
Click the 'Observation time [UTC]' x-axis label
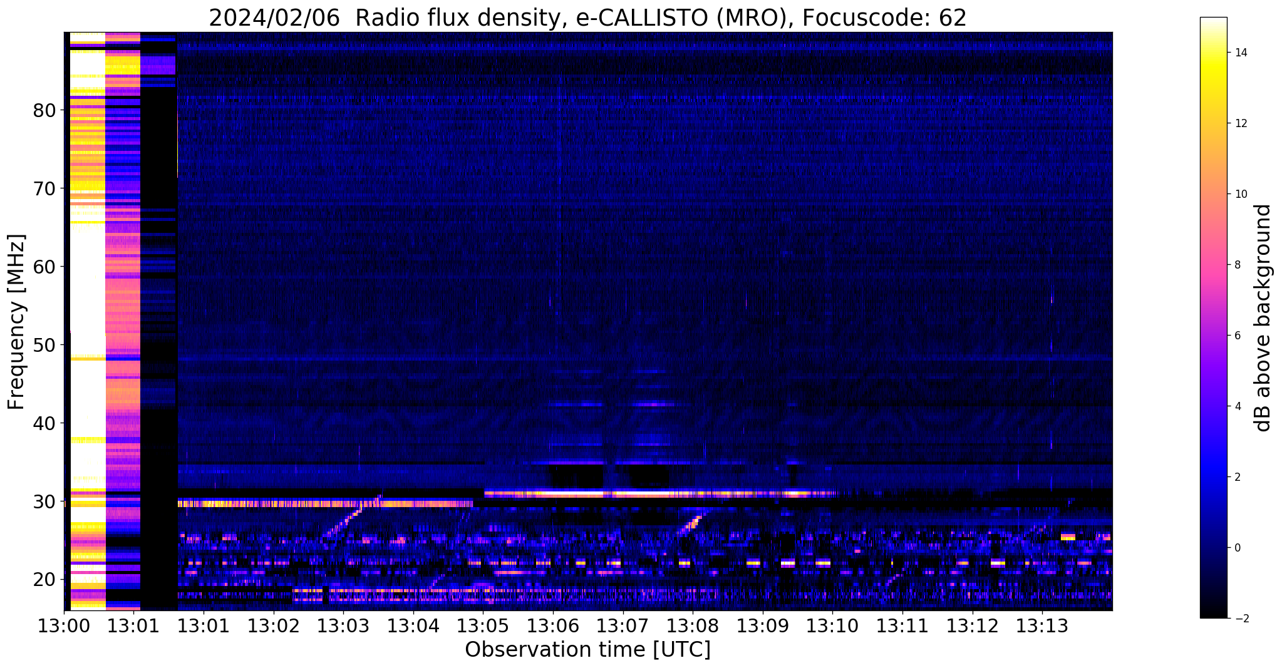click(x=587, y=649)
